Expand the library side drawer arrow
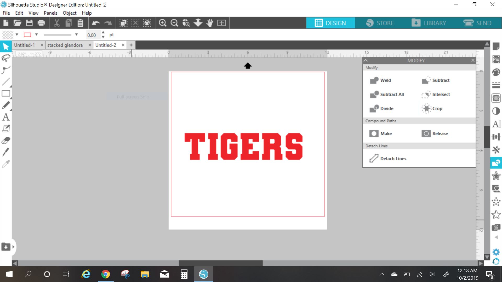 [13, 247]
